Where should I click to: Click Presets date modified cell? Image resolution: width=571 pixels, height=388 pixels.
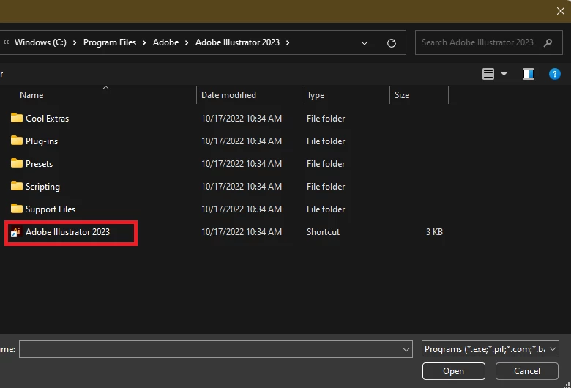[x=242, y=163]
